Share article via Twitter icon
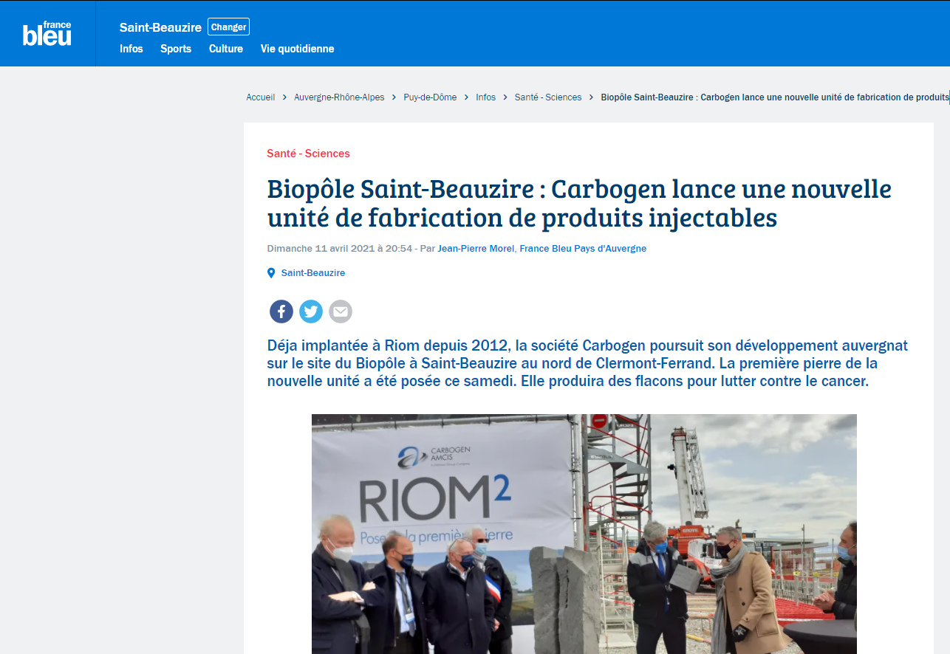The image size is (950, 654). point(311,311)
